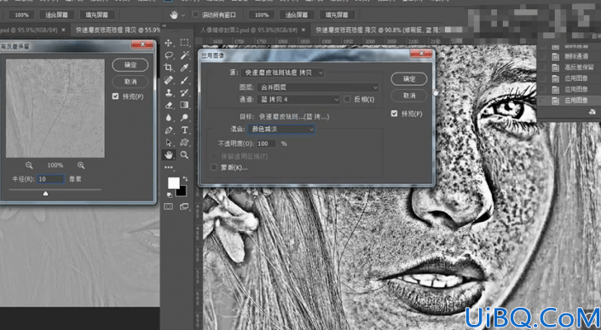Enable the 反相(I) checkbox
The width and height of the screenshot is (601, 330).
point(347,99)
